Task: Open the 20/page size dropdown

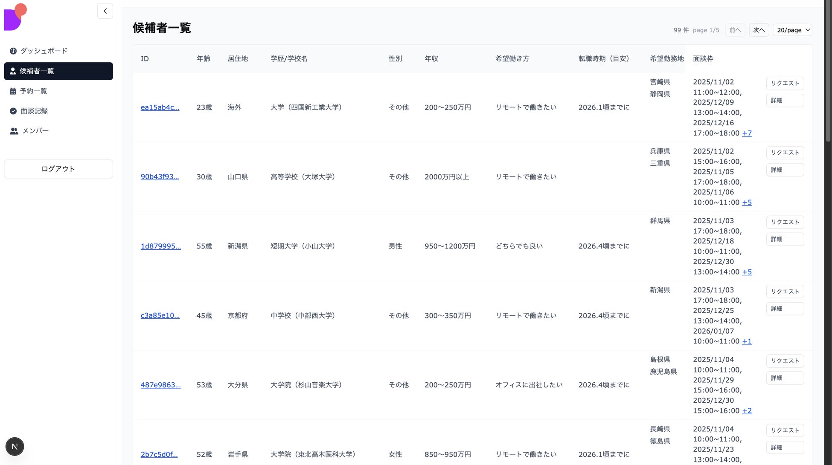Action: (x=792, y=30)
